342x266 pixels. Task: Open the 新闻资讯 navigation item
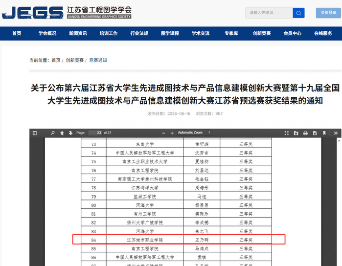(x=78, y=33)
